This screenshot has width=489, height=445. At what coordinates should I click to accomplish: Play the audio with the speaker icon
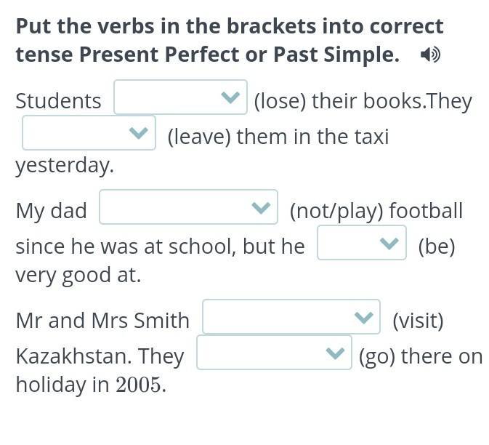(430, 55)
